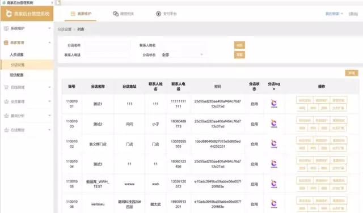The width and height of the screenshot is (363, 213).
Task: Click the 查询分析 sidebar icon
Action: point(6,116)
